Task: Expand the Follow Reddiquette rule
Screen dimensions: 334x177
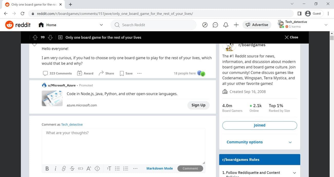Action: coord(294,173)
